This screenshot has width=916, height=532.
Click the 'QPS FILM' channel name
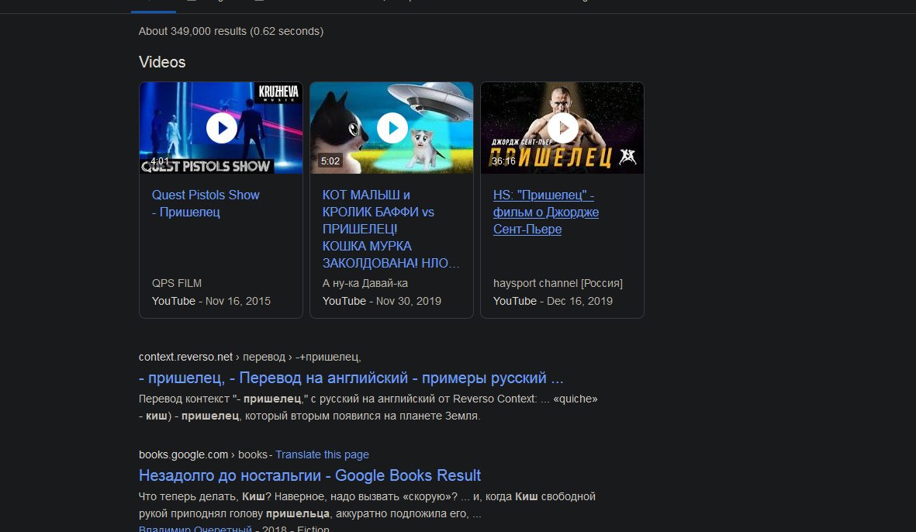tap(176, 283)
